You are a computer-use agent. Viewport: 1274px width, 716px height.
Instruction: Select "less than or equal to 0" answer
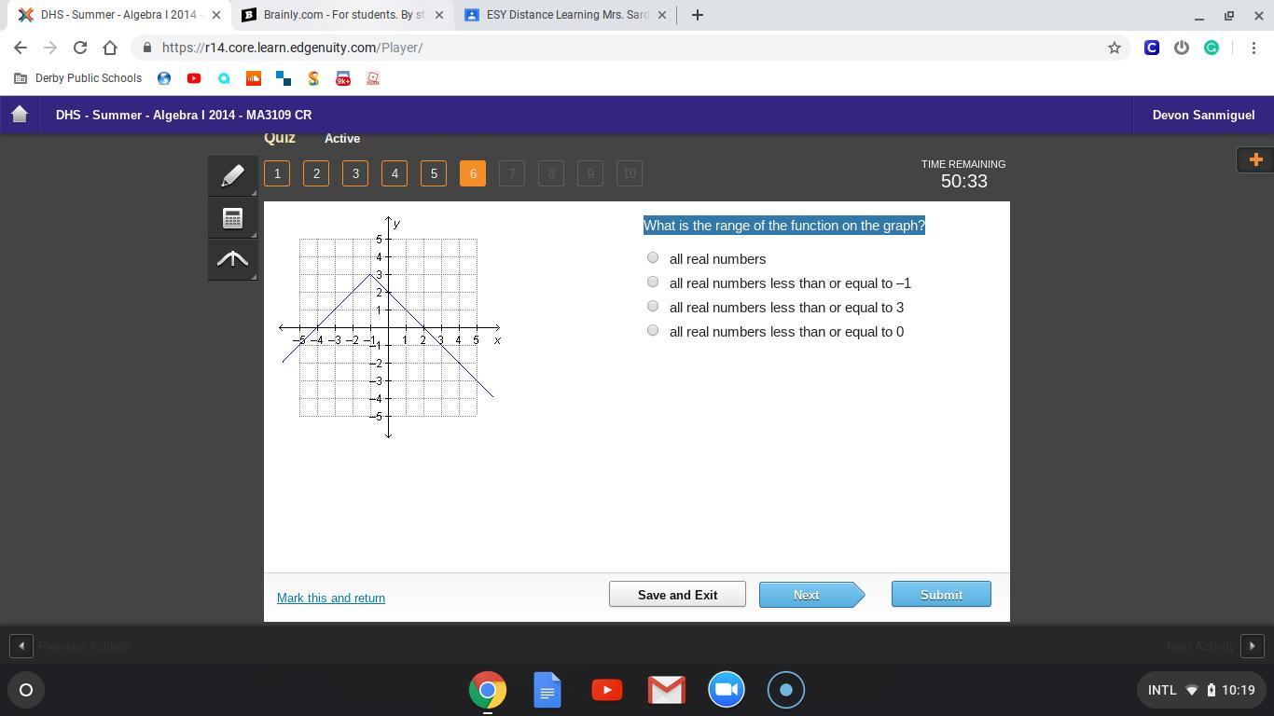(x=652, y=331)
